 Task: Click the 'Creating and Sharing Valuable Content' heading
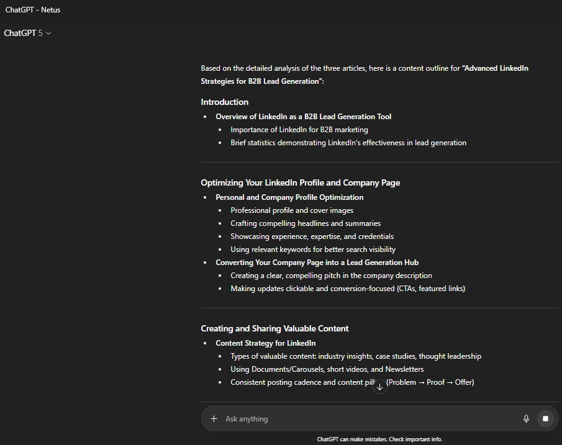coord(274,328)
